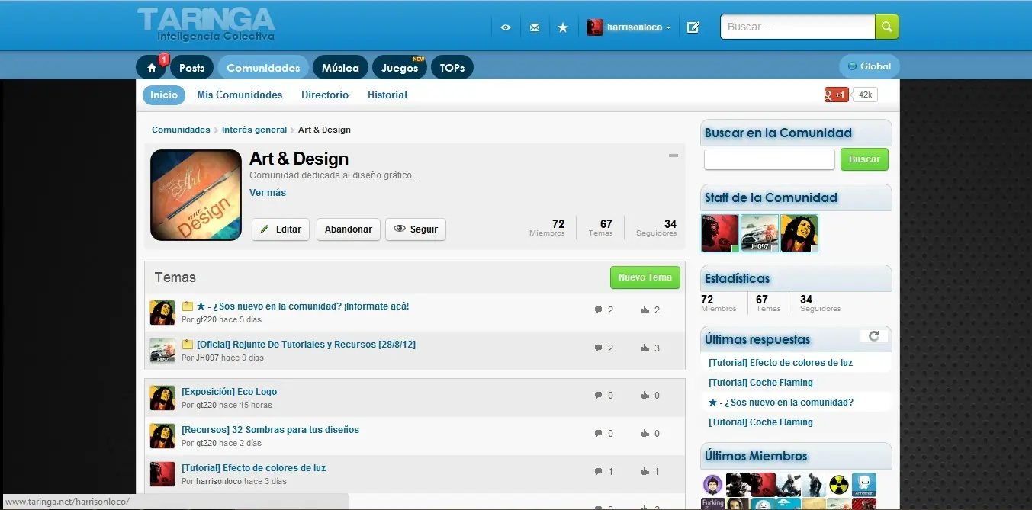Viewport: 1032px width, 510px height.
Task: Click author gt220 under Eco Logo
Action: [x=206, y=405]
